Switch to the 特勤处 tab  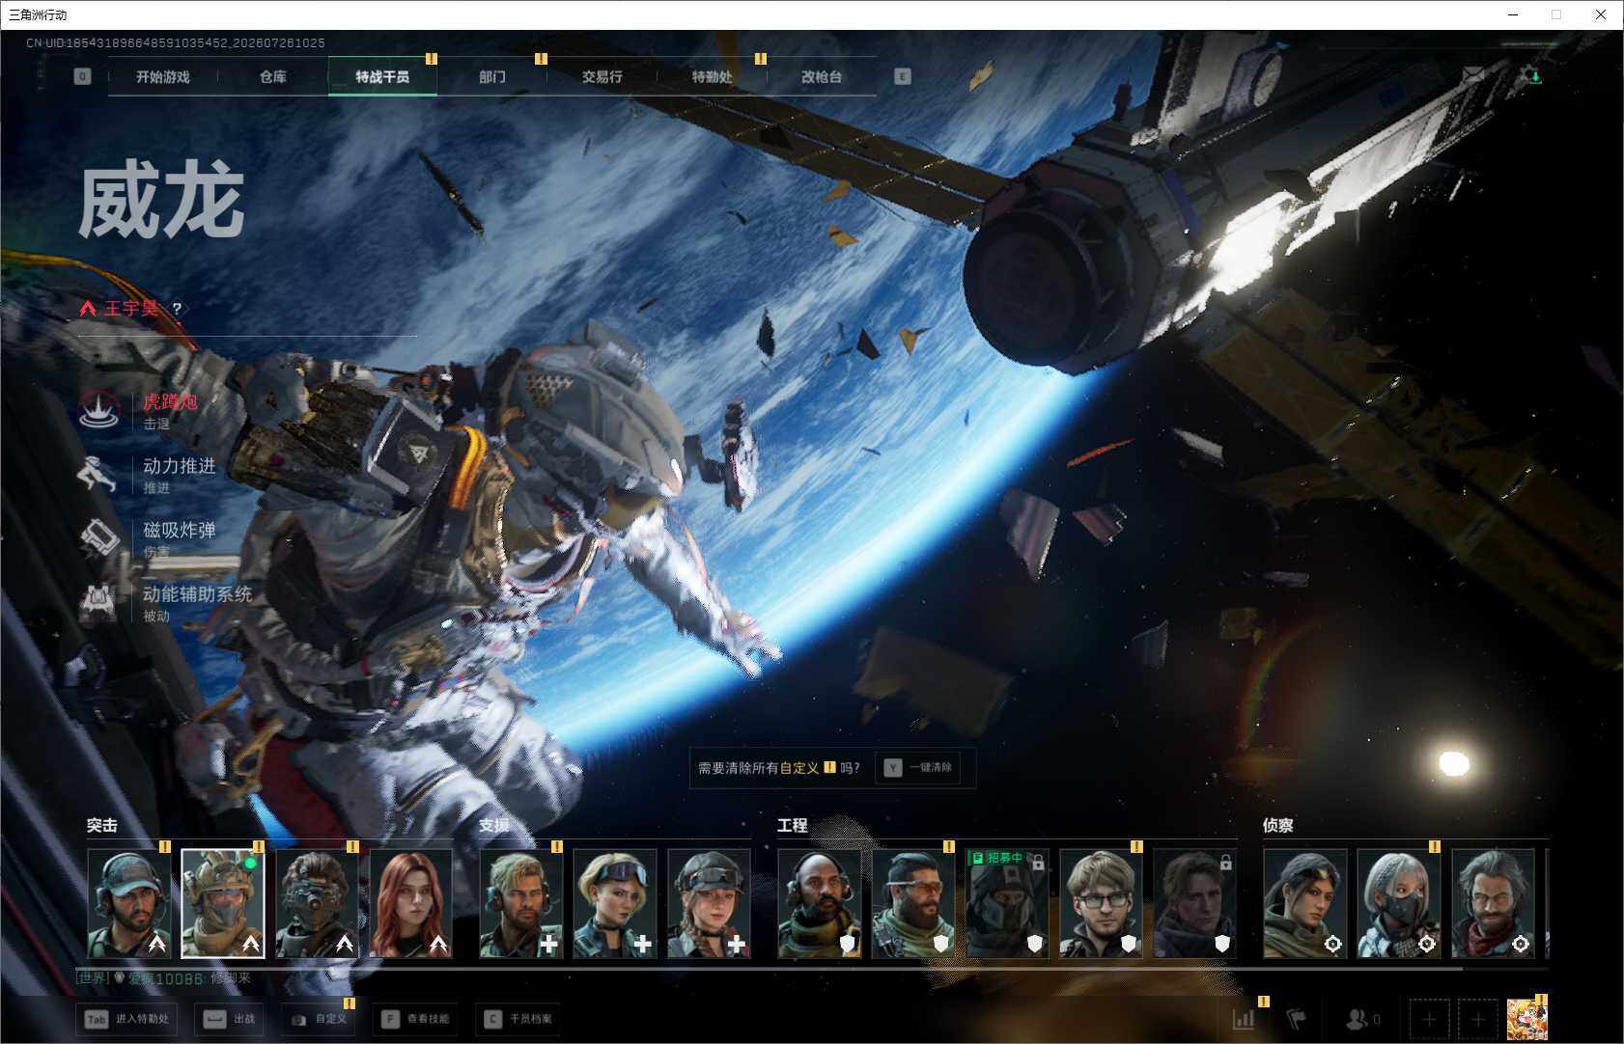coord(712,76)
